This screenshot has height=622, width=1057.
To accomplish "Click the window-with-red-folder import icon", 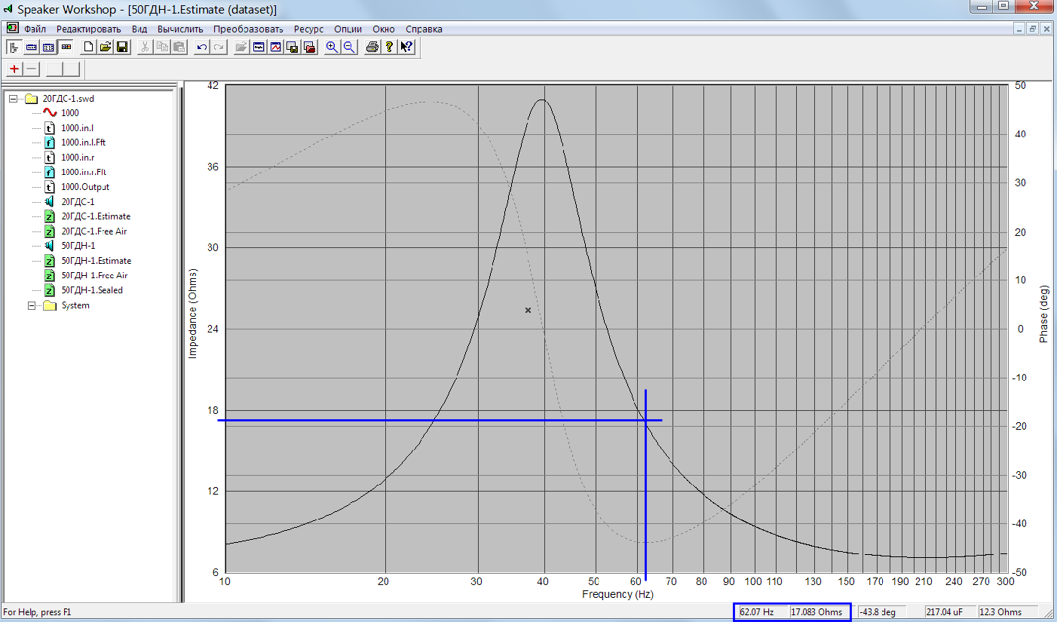I will coord(308,47).
